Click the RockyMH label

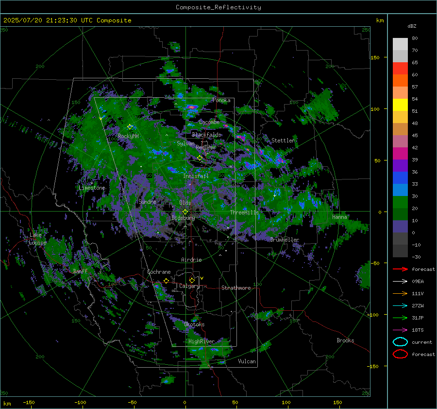(128, 136)
